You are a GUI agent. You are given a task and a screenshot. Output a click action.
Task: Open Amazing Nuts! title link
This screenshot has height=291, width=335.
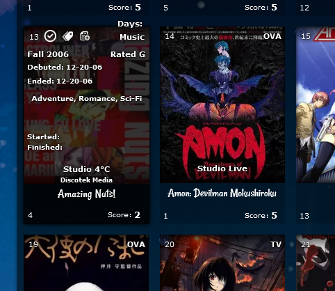point(86,194)
